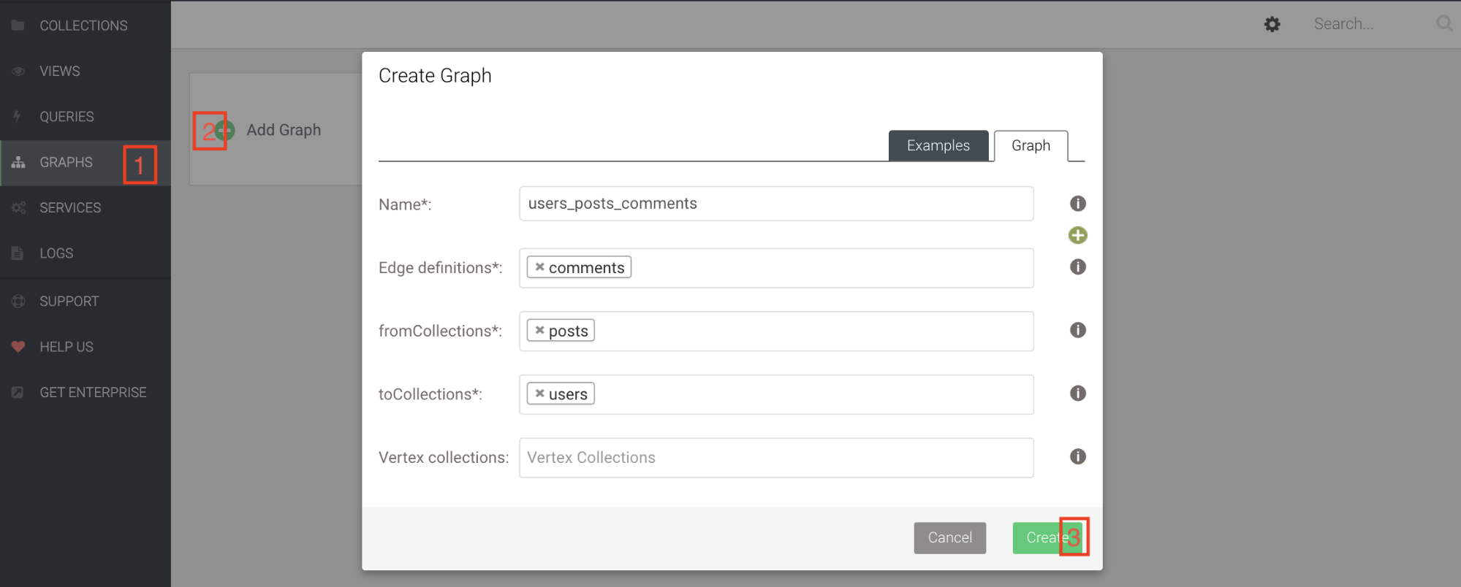The image size is (1461, 587).
Task: Remove the posts tag from fromCollections
Action: pyautogui.click(x=539, y=330)
